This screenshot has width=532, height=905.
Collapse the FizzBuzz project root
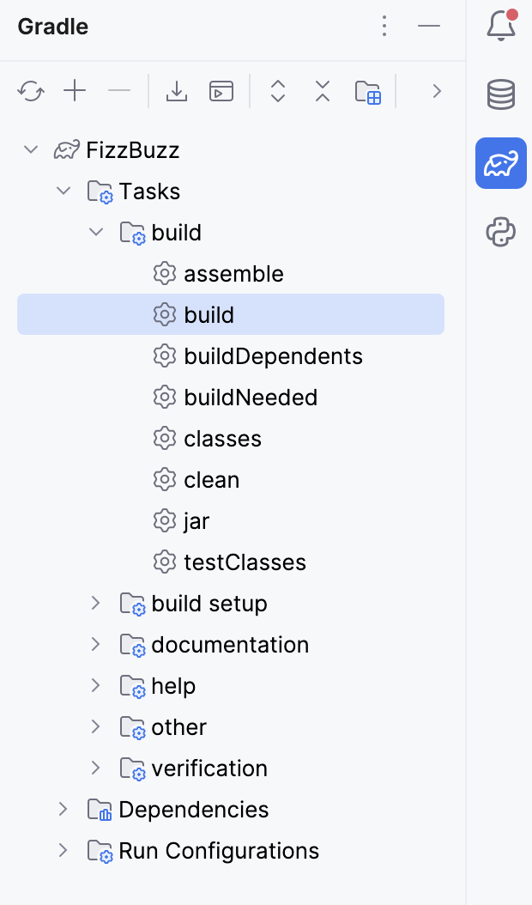pyautogui.click(x=31, y=149)
